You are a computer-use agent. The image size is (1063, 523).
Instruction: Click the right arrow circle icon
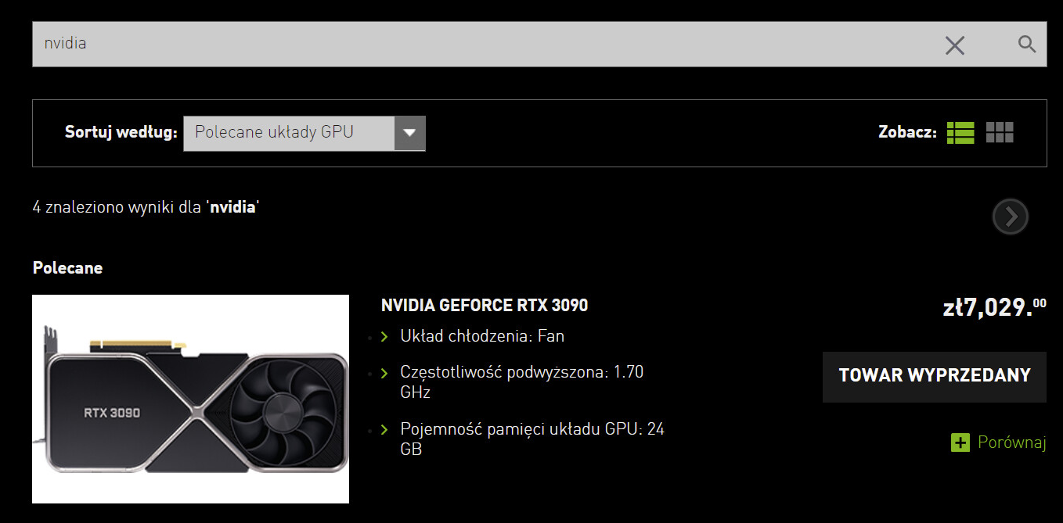(1010, 217)
